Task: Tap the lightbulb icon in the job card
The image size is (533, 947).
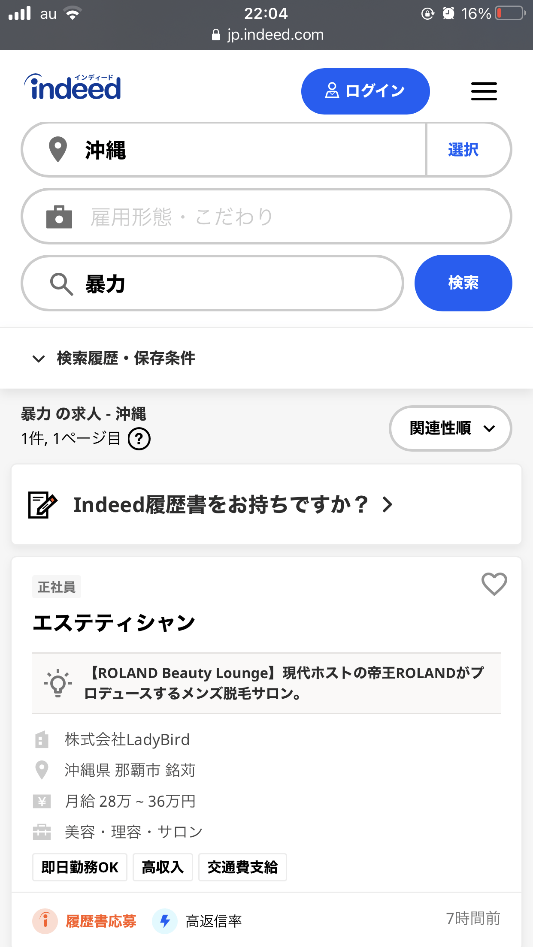Action: point(58,683)
